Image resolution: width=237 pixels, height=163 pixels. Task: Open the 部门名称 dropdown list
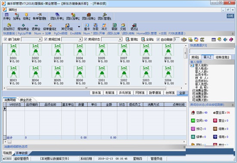click(x=40, y=40)
